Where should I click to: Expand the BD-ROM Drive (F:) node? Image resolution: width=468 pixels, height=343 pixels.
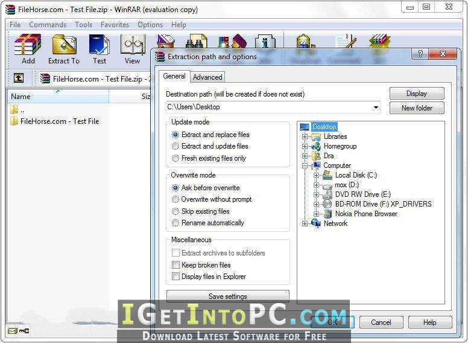pyautogui.click(x=316, y=204)
